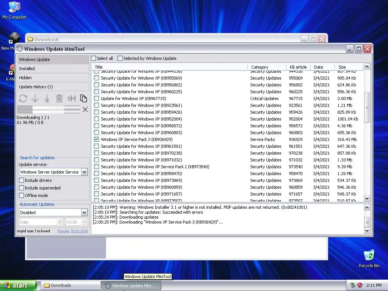This screenshot has width=388, height=291.
Task: Switch to the Windows Update tab
Action: tap(53, 59)
